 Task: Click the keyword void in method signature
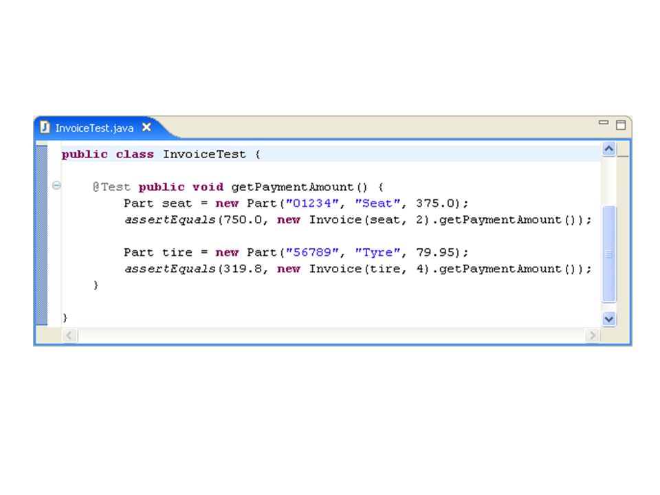coord(208,187)
